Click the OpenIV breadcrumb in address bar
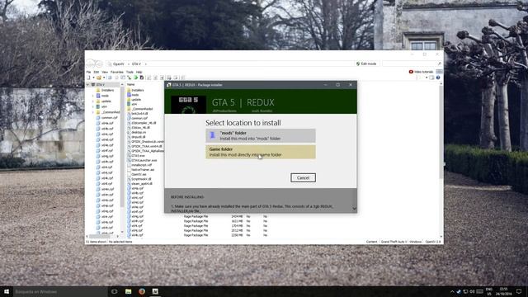 [x=118, y=64]
